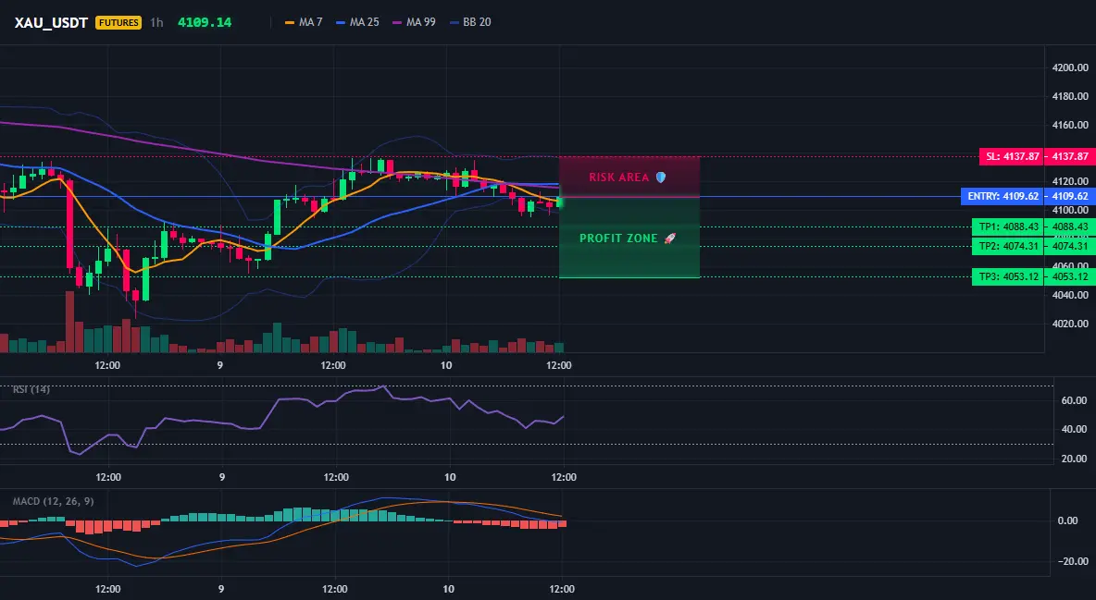Screen dimensions: 1096x600
Task: Toggle the MA 99 legend indicator
Action: click(x=414, y=22)
